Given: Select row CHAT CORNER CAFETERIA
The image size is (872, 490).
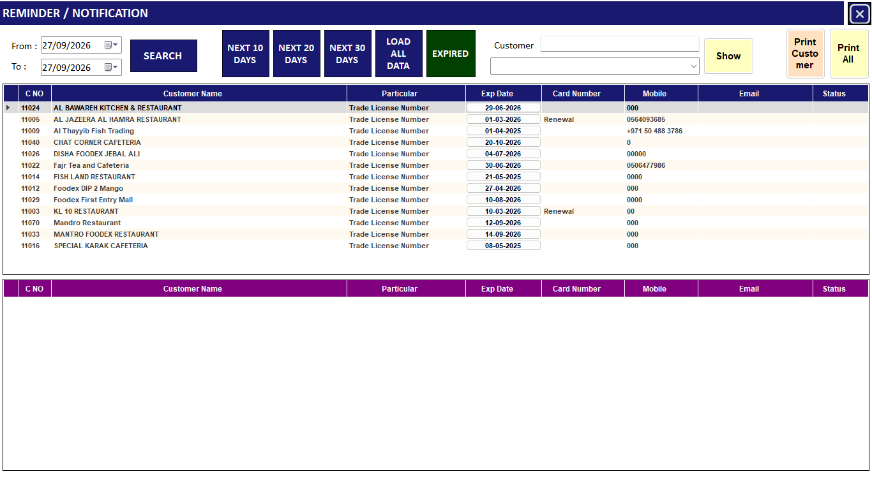Looking at the screenshot, I should (436, 142).
